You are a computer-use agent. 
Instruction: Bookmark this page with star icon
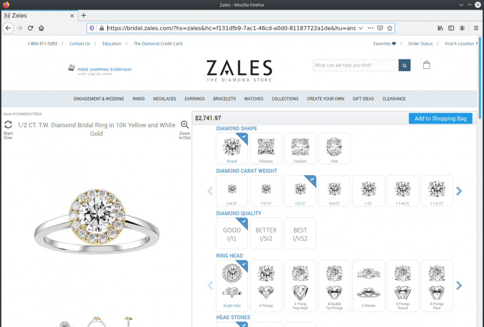tap(390, 28)
